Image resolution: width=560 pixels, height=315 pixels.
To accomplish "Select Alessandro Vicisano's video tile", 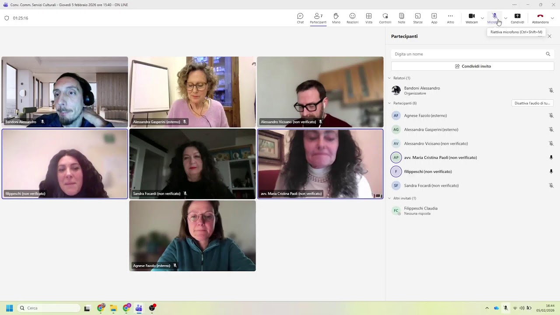I will click(320, 92).
